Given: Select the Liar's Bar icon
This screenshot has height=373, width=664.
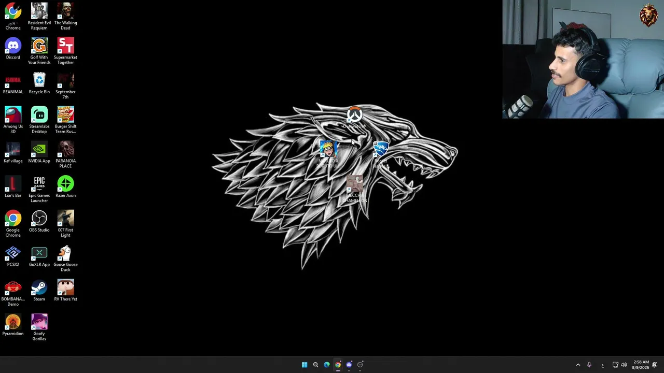Looking at the screenshot, I should pyautogui.click(x=13, y=187).
